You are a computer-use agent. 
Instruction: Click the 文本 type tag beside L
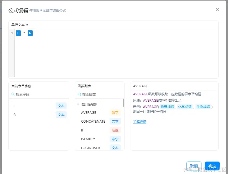point(61,106)
